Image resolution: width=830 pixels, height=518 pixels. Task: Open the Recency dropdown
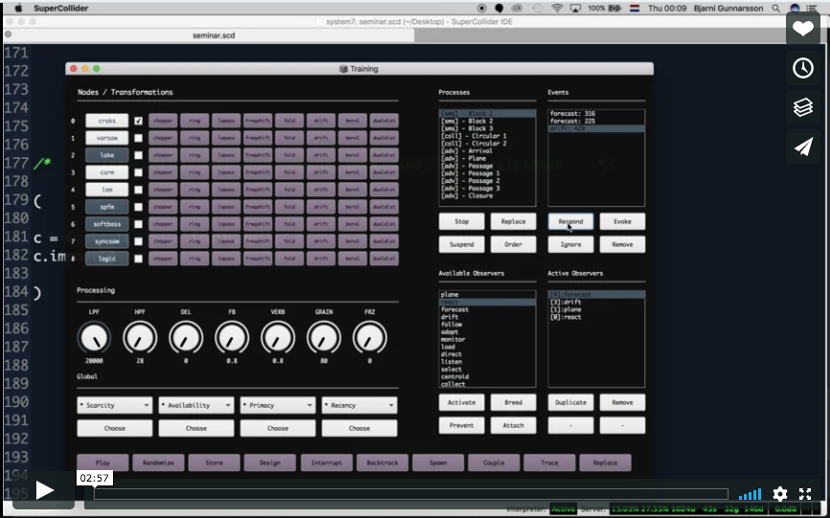coord(359,405)
